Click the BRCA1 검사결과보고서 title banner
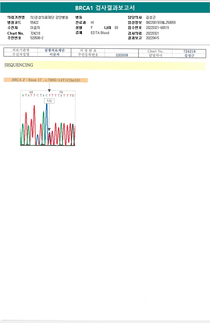Screen dimensions: 210x323 [x=105, y=8]
